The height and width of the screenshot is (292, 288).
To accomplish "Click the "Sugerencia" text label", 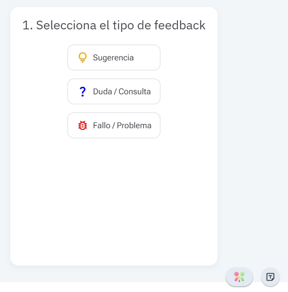I will point(113,57).
